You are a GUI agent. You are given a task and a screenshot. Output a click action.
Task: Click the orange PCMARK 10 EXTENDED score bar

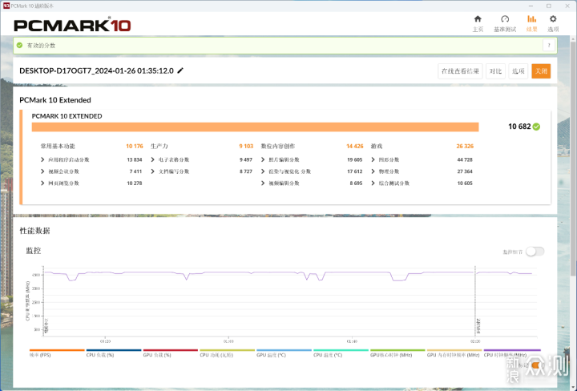[255, 127]
